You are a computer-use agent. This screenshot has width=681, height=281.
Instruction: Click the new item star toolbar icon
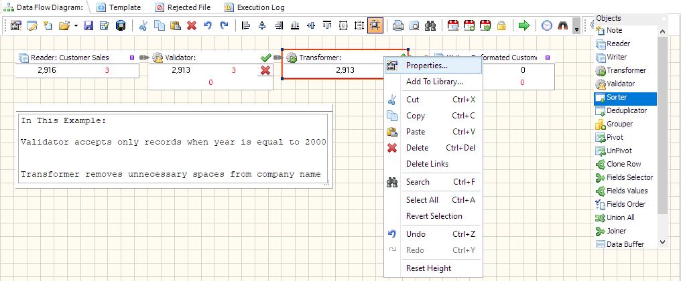(48, 26)
